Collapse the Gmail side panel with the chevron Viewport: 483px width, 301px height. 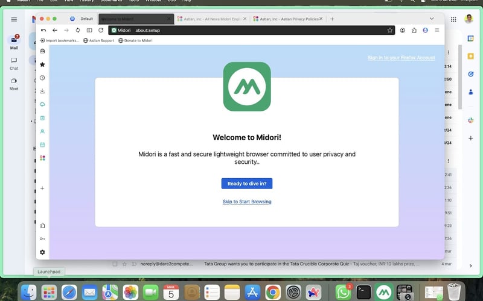point(471,265)
